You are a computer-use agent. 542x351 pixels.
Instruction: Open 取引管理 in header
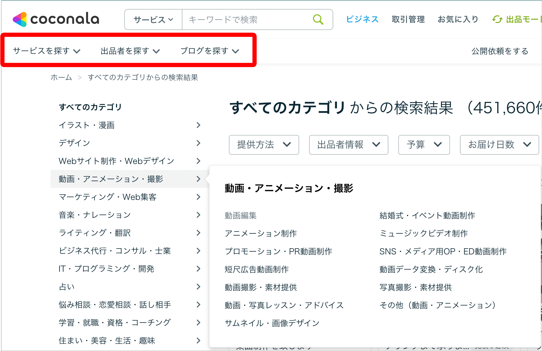coord(408,19)
